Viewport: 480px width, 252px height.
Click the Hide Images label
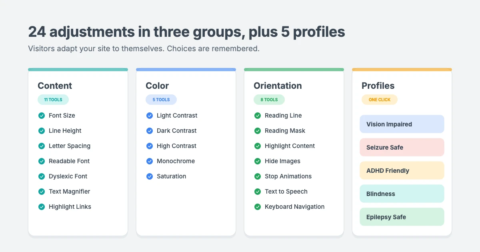click(282, 161)
